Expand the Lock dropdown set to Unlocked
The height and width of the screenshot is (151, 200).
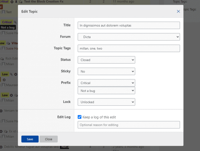(106, 102)
